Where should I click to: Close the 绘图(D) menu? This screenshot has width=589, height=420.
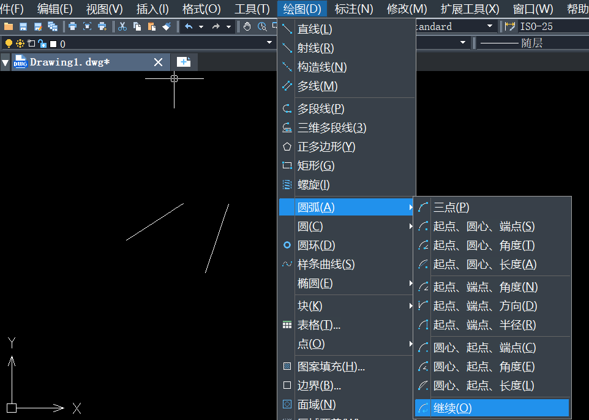point(302,9)
